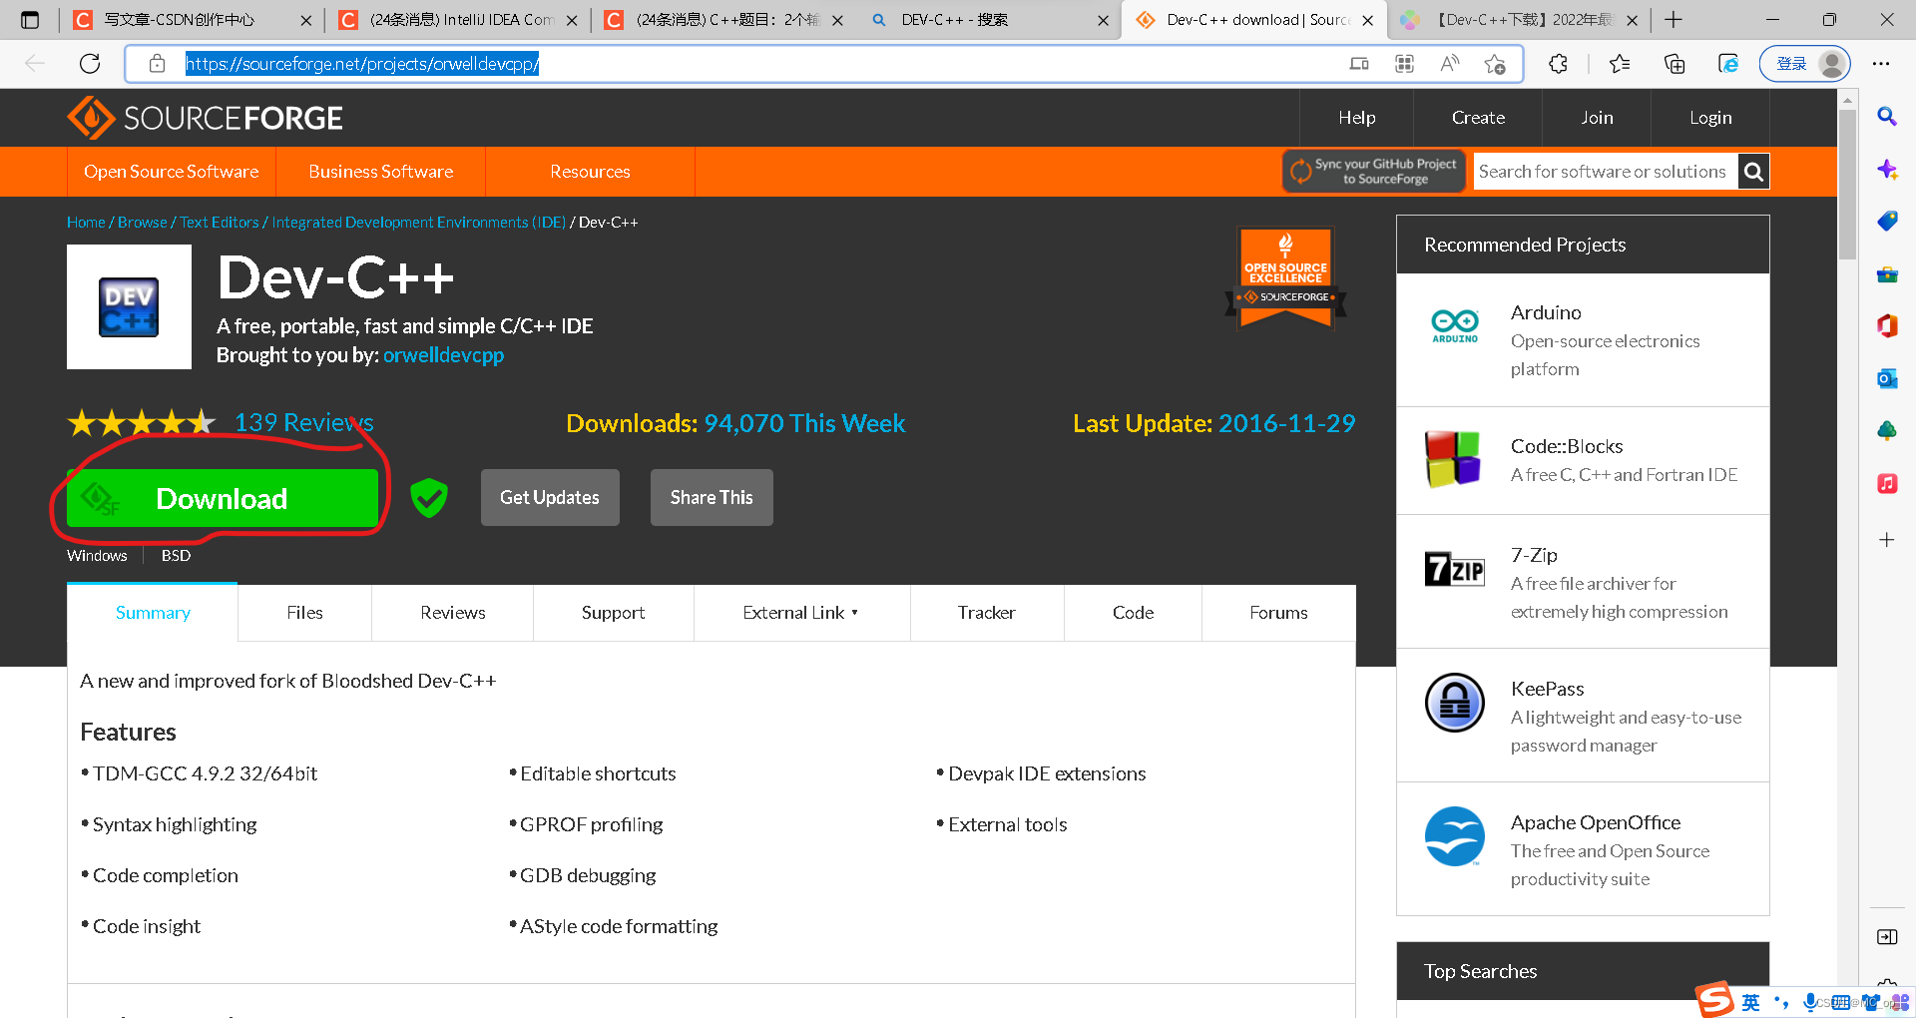Switch to the Support tab
This screenshot has height=1018, width=1916.
[x=613, y=613]
